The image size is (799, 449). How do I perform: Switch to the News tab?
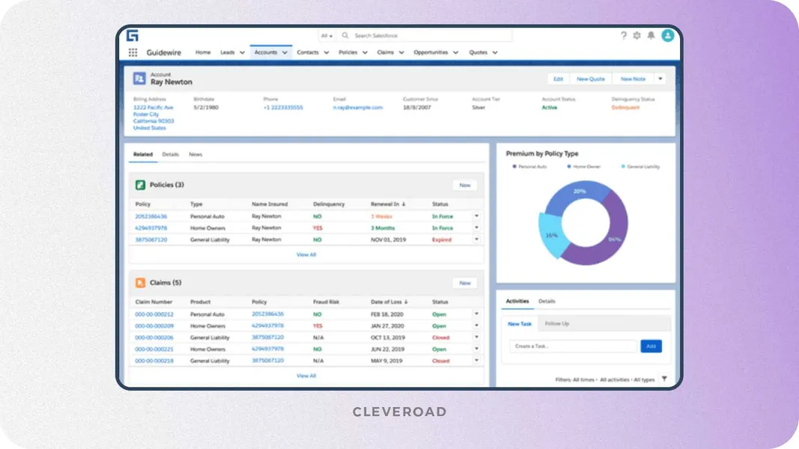(x=195, y=154)
